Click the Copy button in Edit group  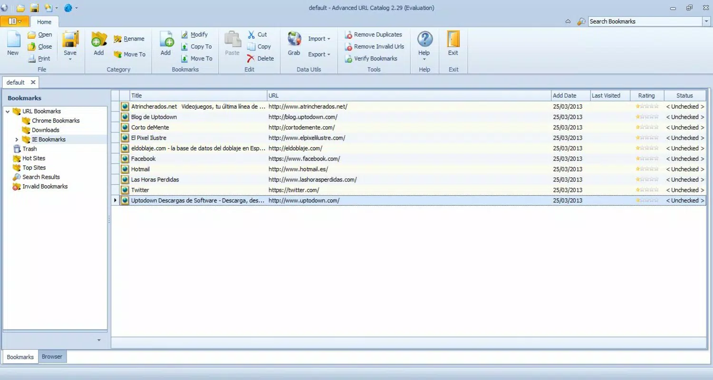pyautogui.click(x=259, y=47)
